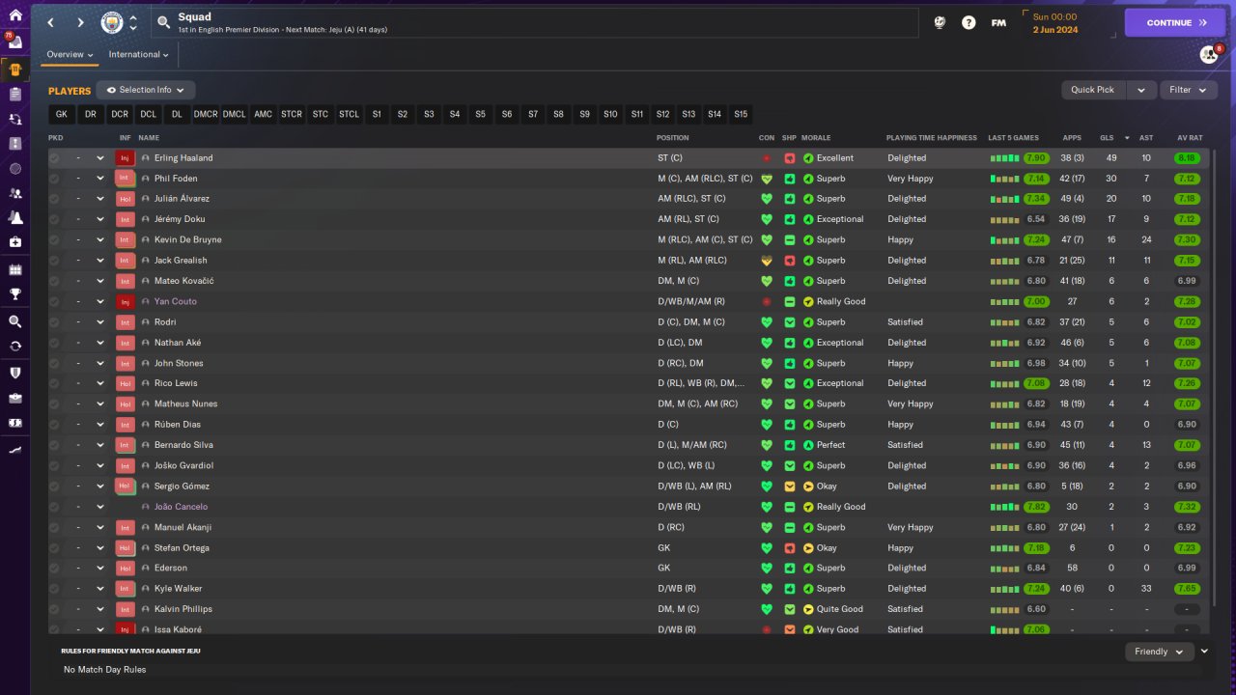Open the world globe icon in the top bar
Image resolution: width=1236 pixels, height=695 pixels.
pos(940,22)
